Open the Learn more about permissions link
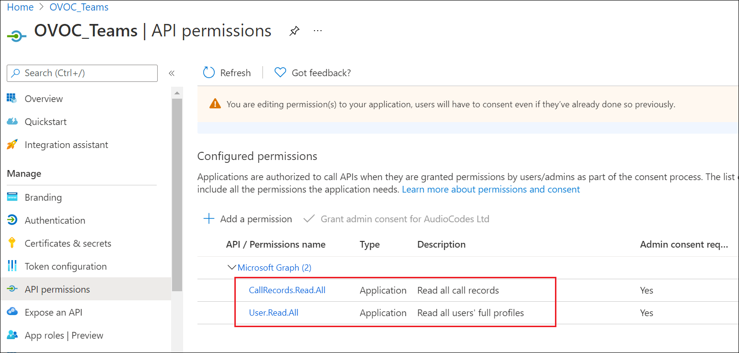Image resolution: width=739 pixels, height=353 pixels. coord(491,189)
